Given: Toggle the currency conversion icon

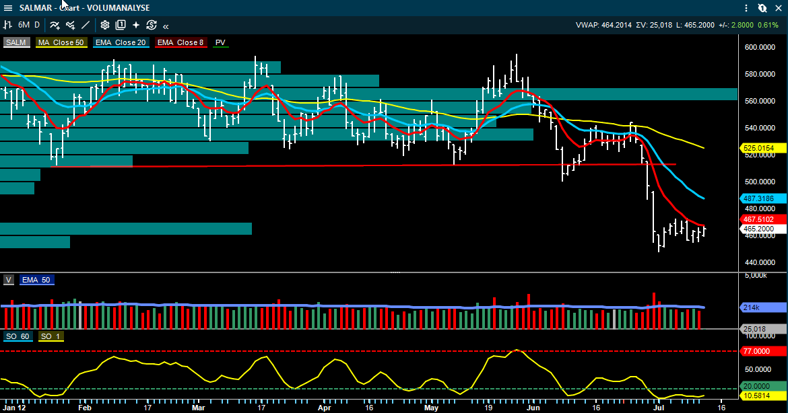Looking at the screenshot, I should pos(152,25).
